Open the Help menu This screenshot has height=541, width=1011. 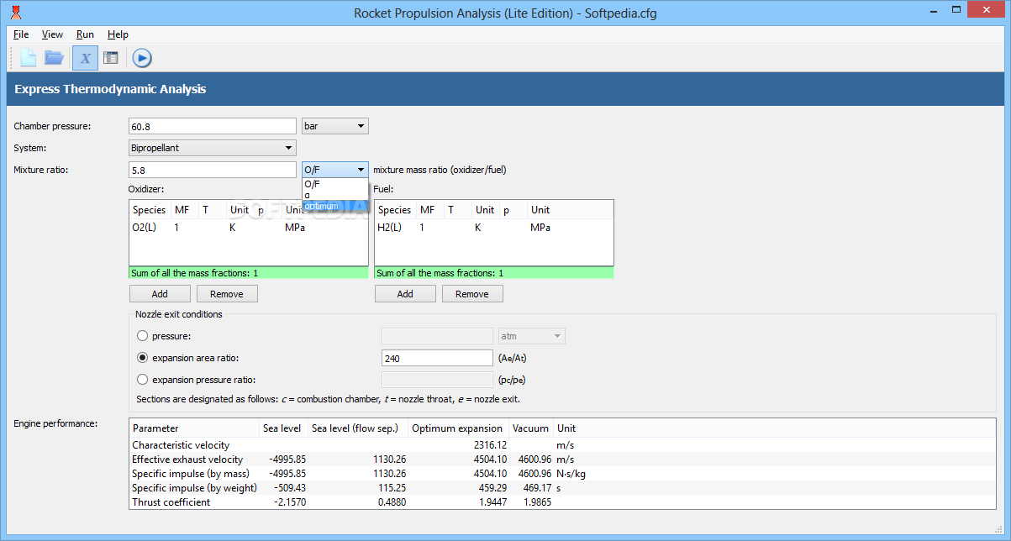pyautogui.click(x=118, y=34)
